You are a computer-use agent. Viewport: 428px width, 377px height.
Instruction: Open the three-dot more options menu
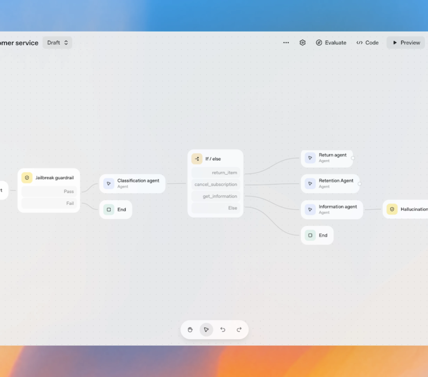click(286, 43)
